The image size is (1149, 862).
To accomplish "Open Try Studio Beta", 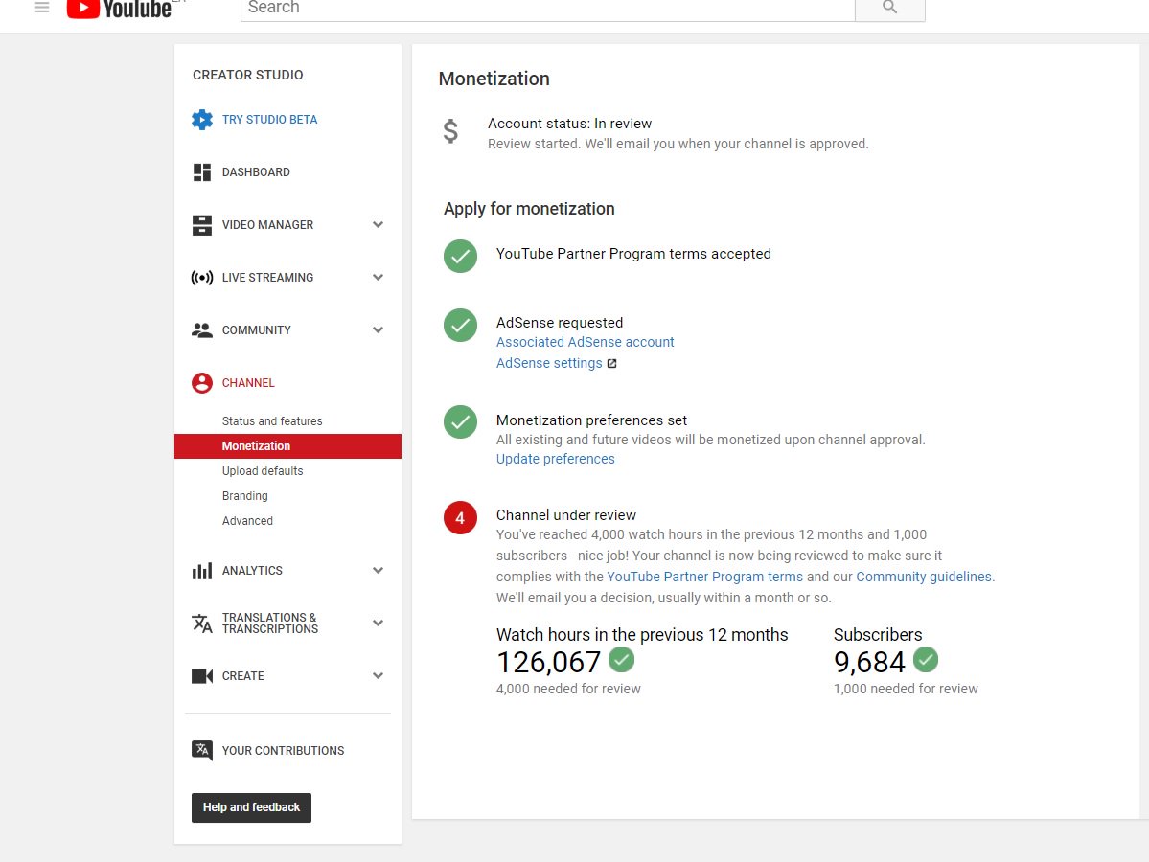I will [269, 120].
